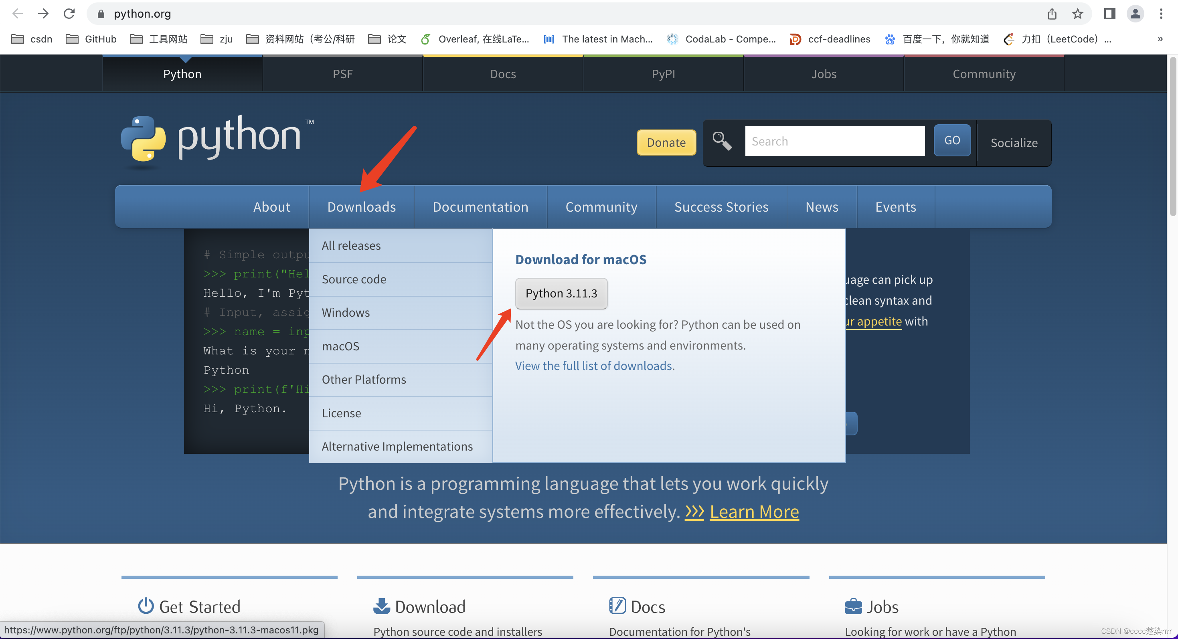Click the Docs section notepad icon
1178x639 pixels.
click(x=617, y=606)
